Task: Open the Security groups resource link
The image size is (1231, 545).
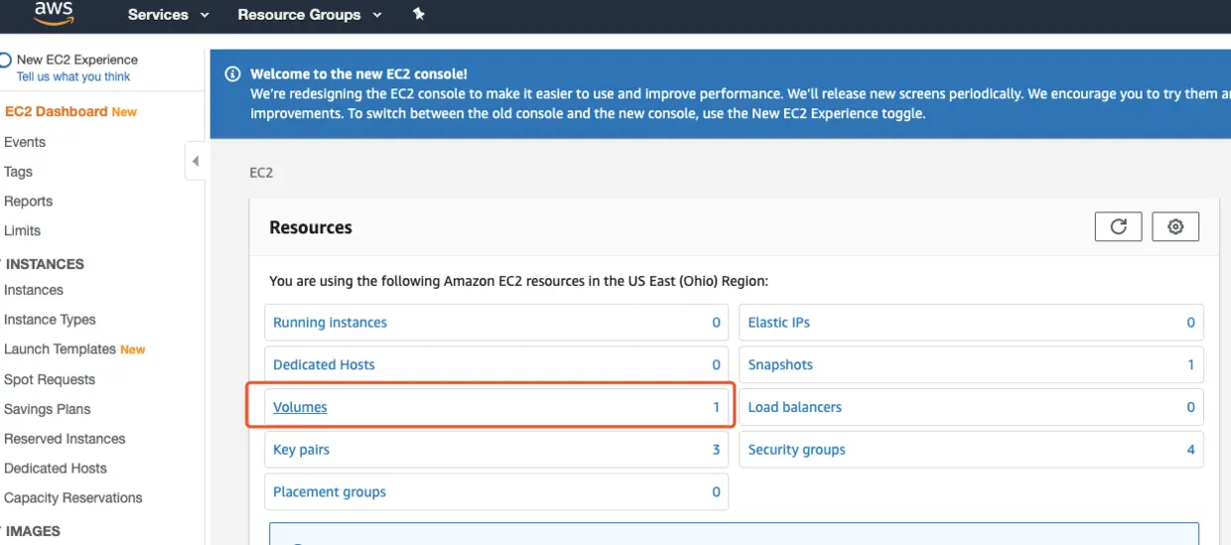Action: click(x=796, y=450)
